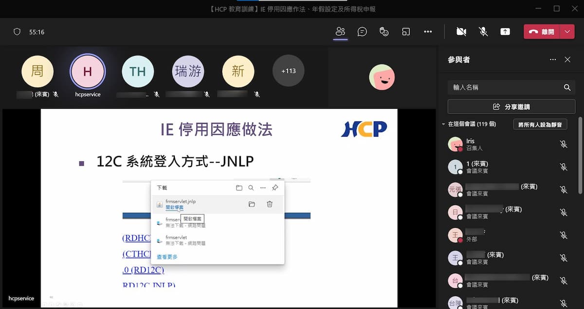Open the meeting chat icon
Viewport: 584px width, 309px height.
click(362, 32)
